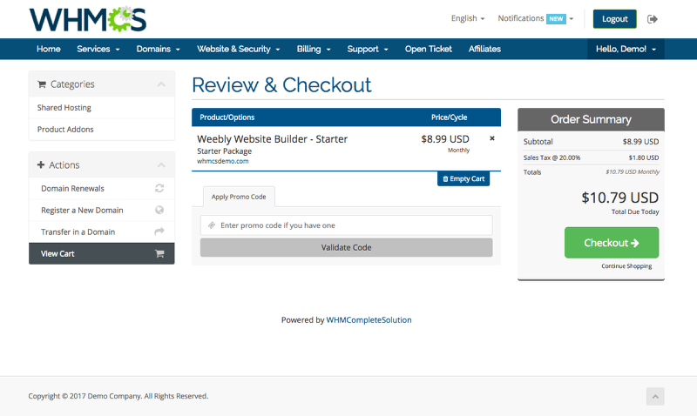Expand the Billing menu
This screenshot has width=697, height=416.
click(x=314, y=49)
